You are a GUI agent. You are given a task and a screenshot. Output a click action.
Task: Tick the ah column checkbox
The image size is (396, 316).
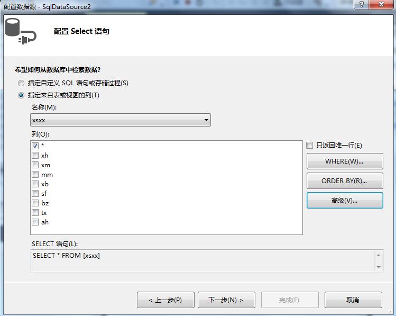35,222
